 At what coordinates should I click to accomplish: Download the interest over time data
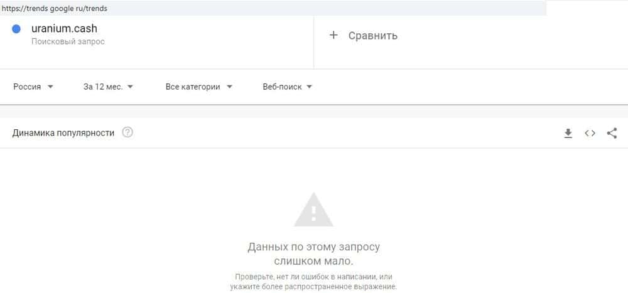coord(568,133)
